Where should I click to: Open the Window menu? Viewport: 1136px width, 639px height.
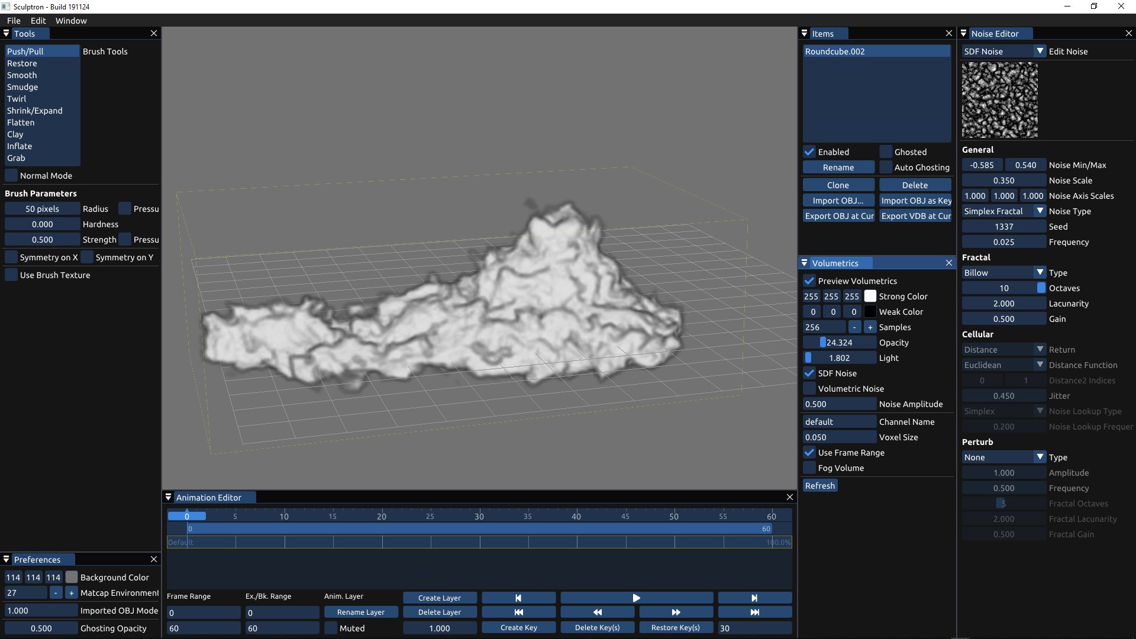pos(71,21)
